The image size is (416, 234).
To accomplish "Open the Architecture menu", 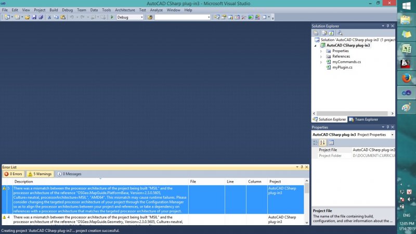I will pos(125,10).
